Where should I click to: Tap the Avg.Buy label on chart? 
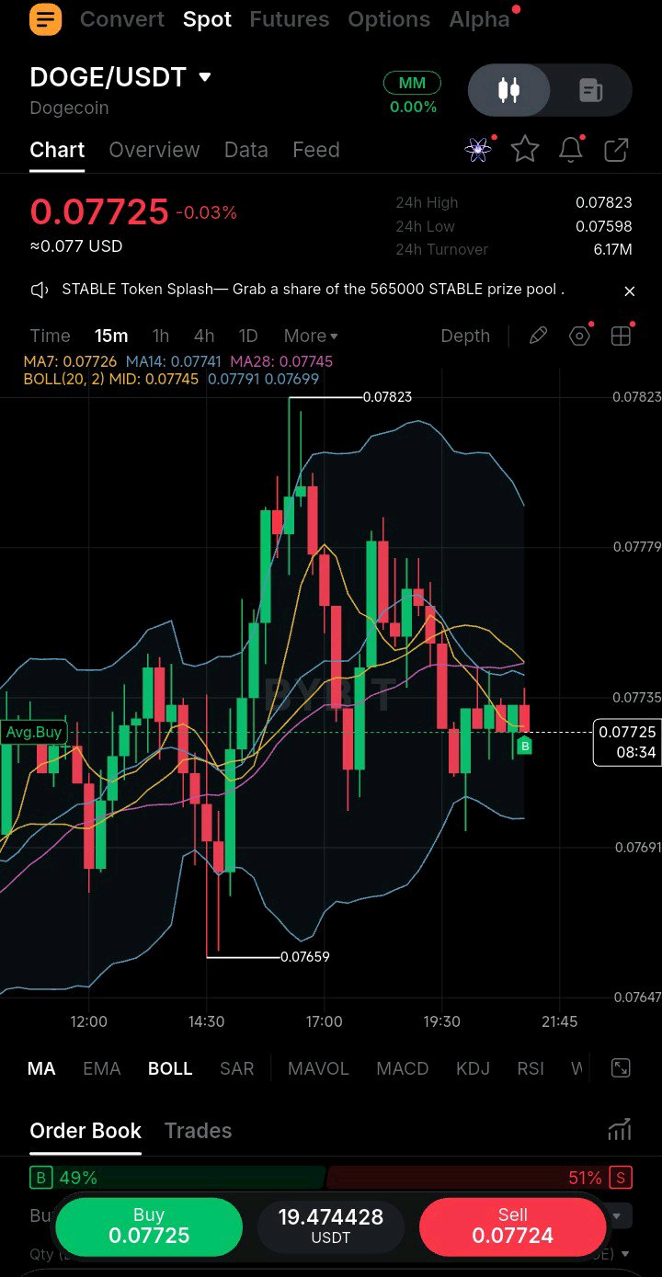34,732
